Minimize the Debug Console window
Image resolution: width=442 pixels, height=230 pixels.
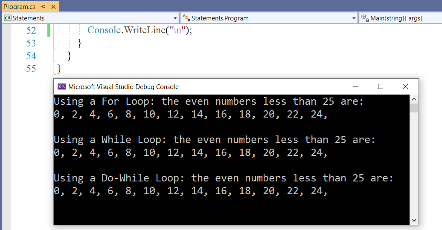(355, 87)
